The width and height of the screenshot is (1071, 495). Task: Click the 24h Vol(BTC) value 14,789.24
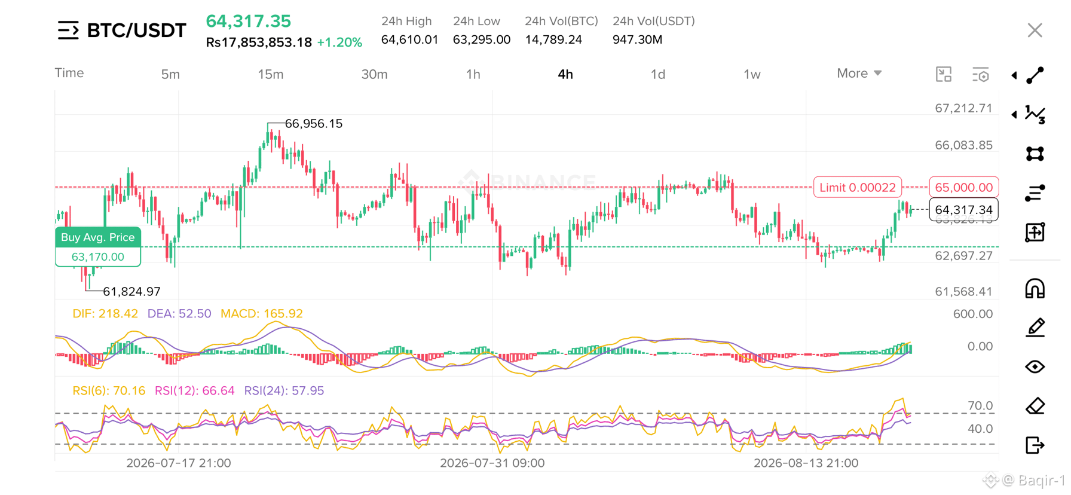tap(553, 39)
